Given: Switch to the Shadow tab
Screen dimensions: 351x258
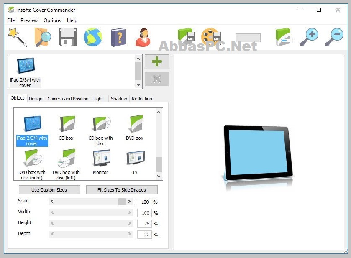Looking at the screenshot, I should [119, 99].
